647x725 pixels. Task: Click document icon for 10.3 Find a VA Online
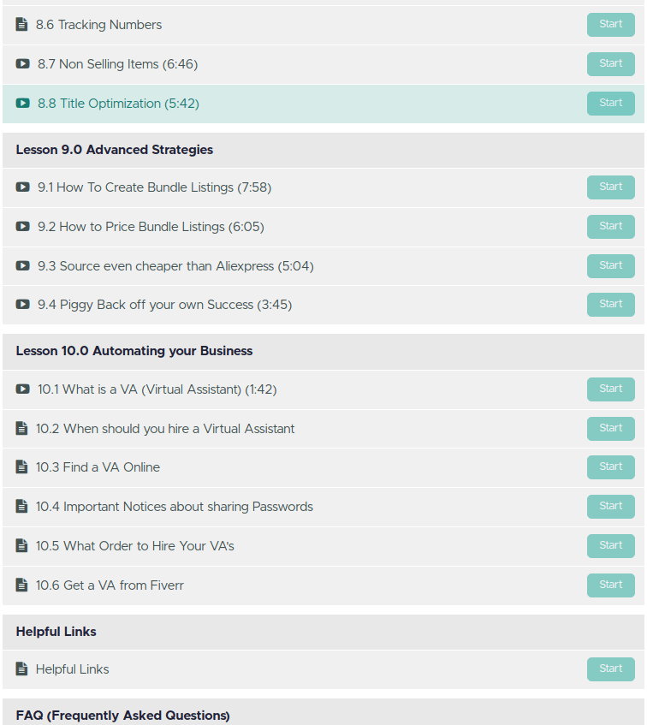(x=21, y=467)
